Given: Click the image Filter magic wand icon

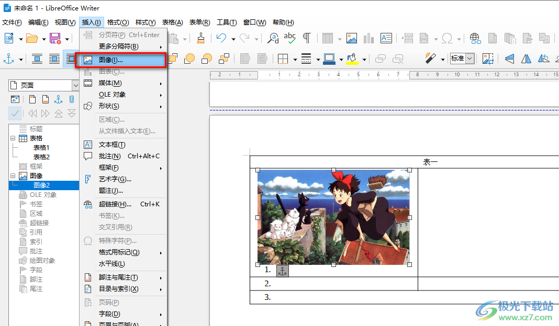Looking at the screenshot, I should (x=430, y=59).
